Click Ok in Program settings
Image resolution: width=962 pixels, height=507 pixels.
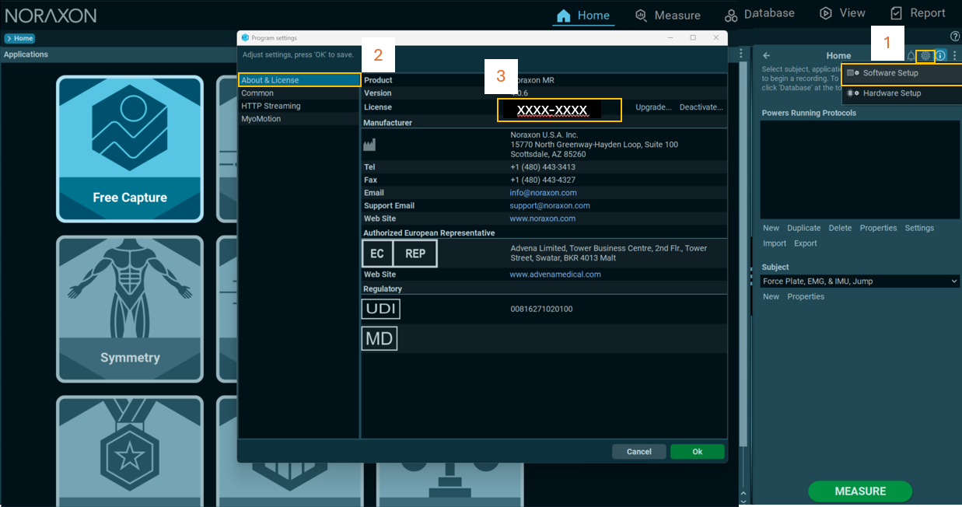[x=698, y=452]
